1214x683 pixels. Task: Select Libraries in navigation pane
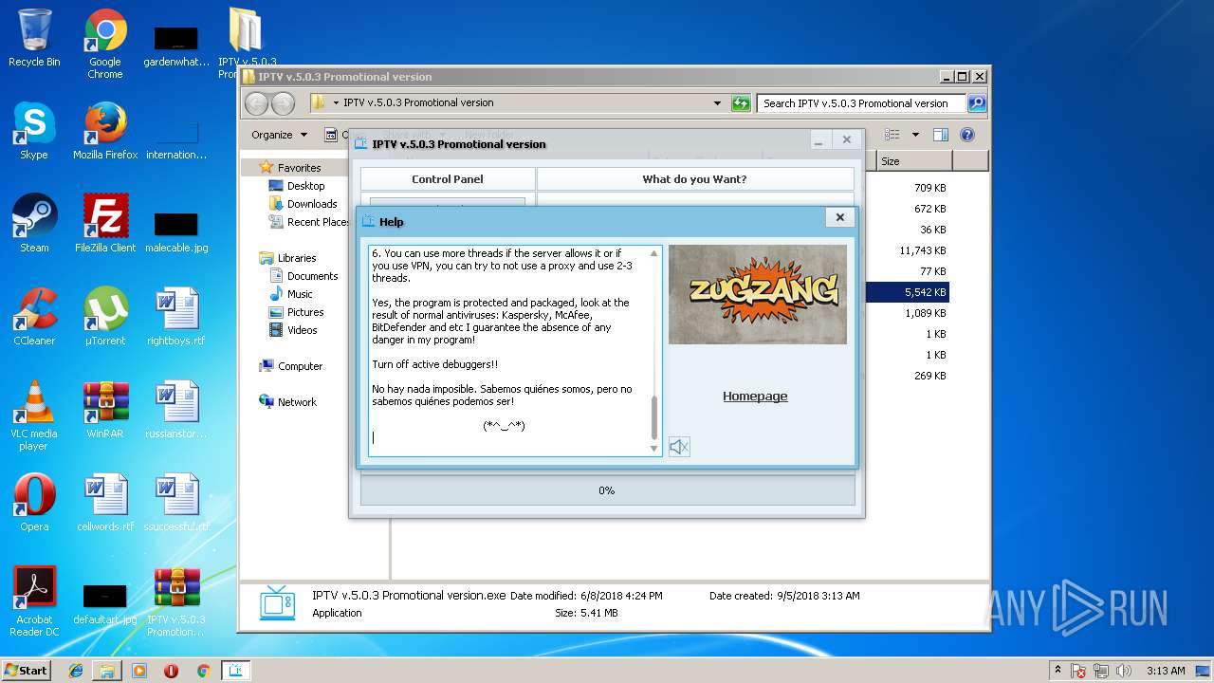coord(297,258)
